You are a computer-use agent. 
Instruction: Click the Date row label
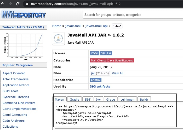click(x=57, y=67)
